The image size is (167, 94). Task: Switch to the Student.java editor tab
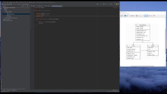(x=40, y=6)
